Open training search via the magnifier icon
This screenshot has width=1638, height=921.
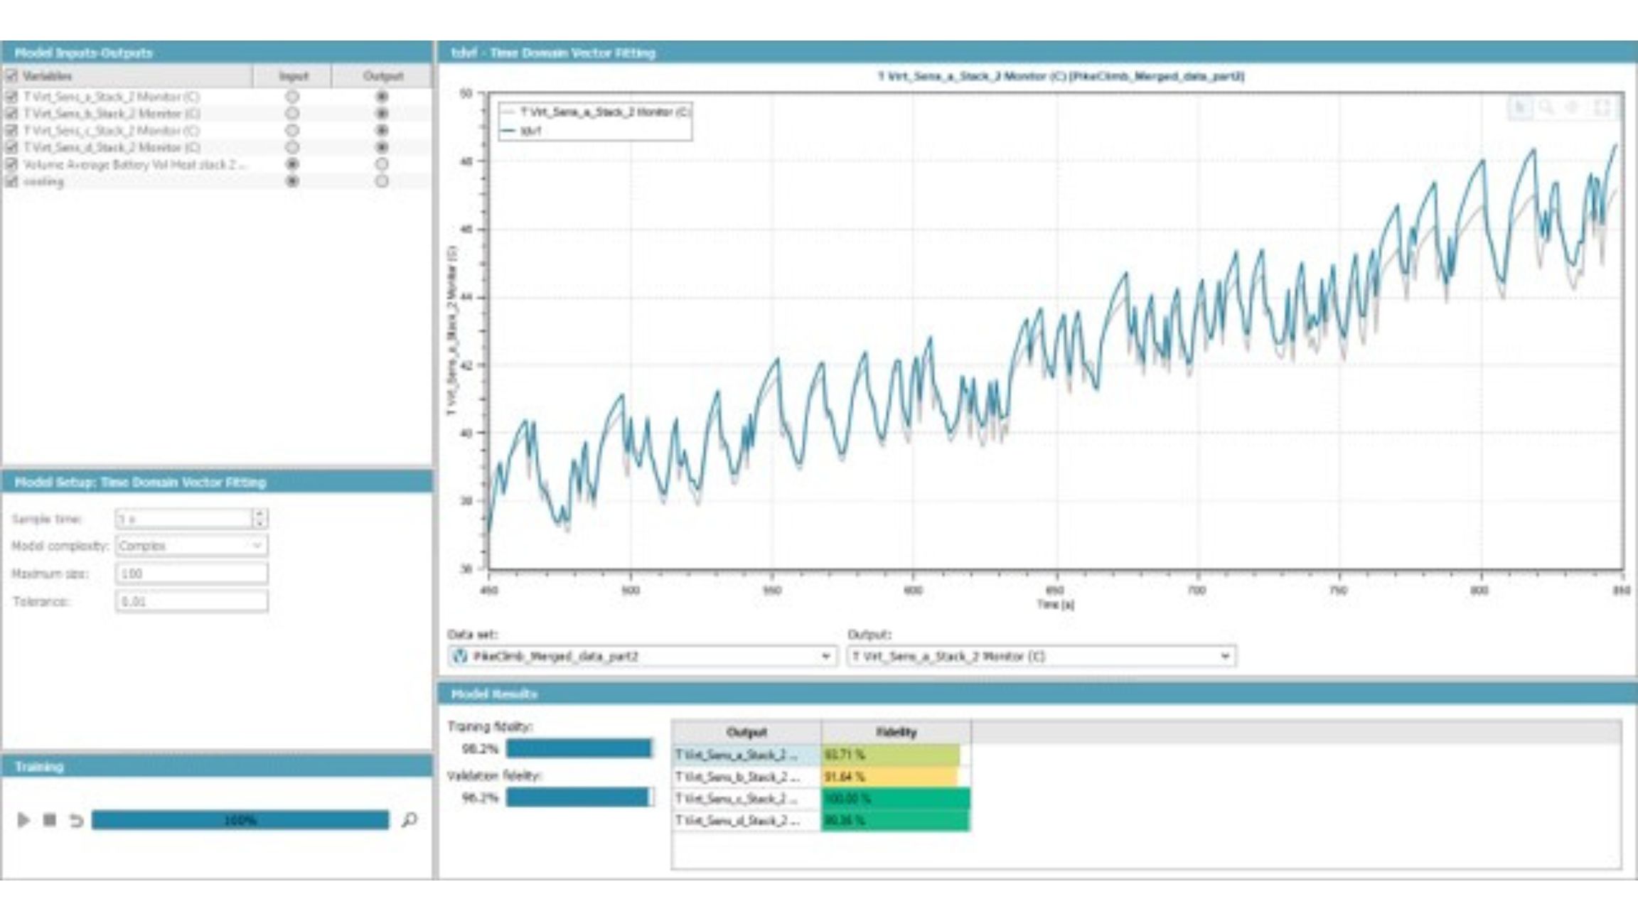pyautogui.click(x=411, y=819)
